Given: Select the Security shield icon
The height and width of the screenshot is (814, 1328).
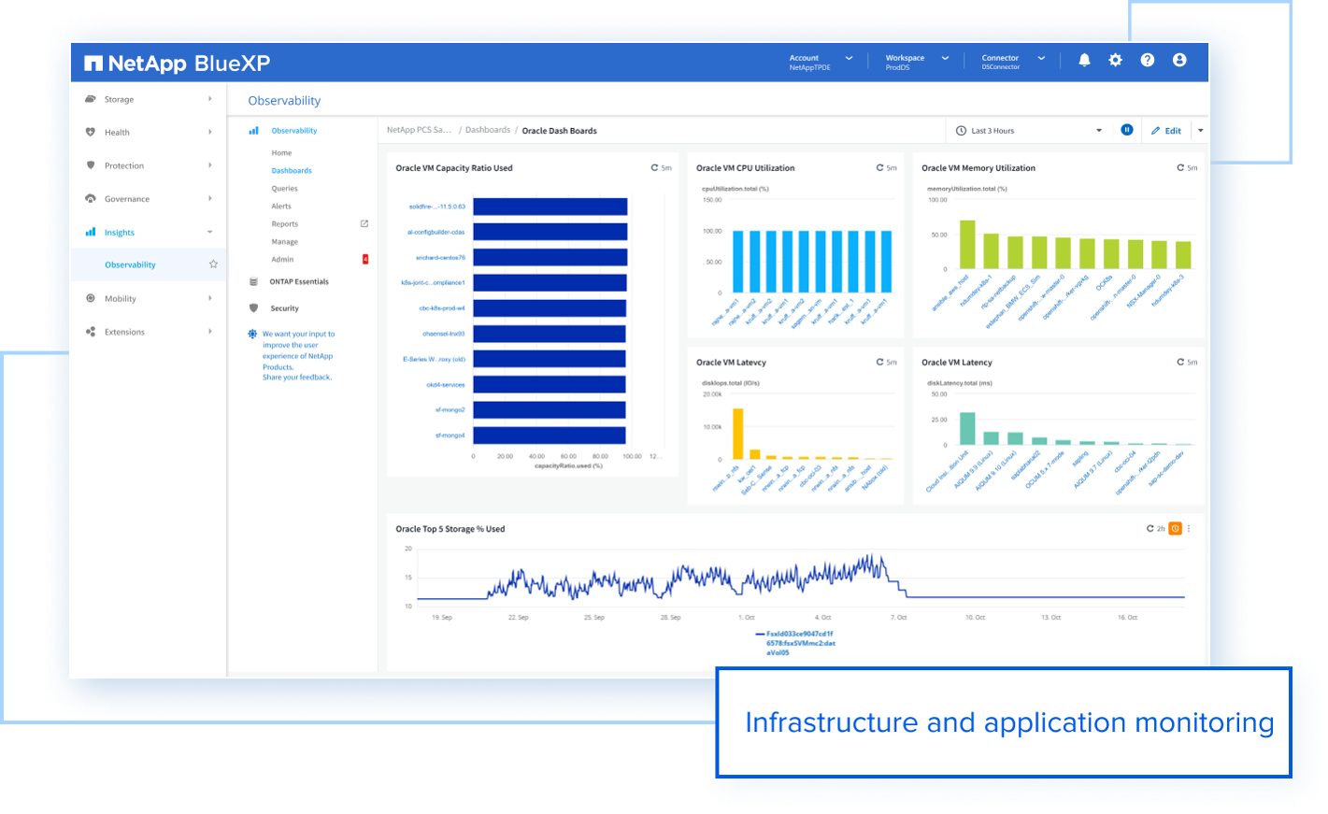Looking at the screenshot, I should tap(252, 307).
